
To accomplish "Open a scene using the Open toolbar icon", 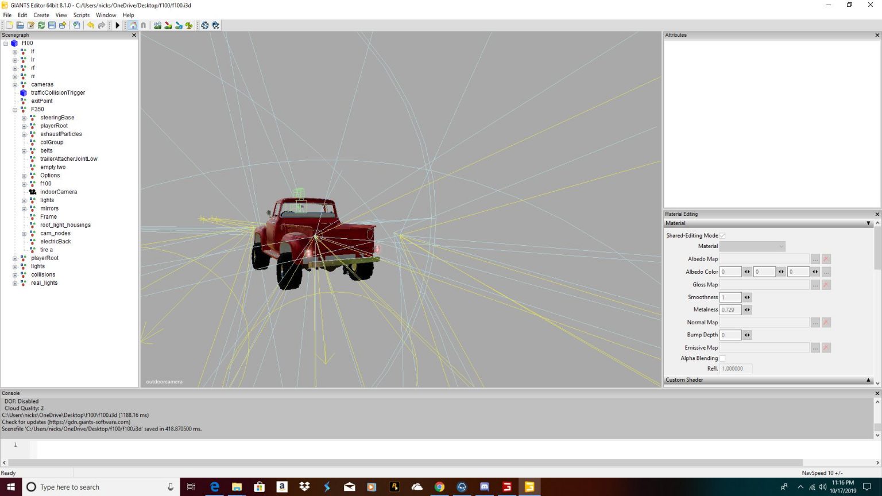I will [21, 25].
